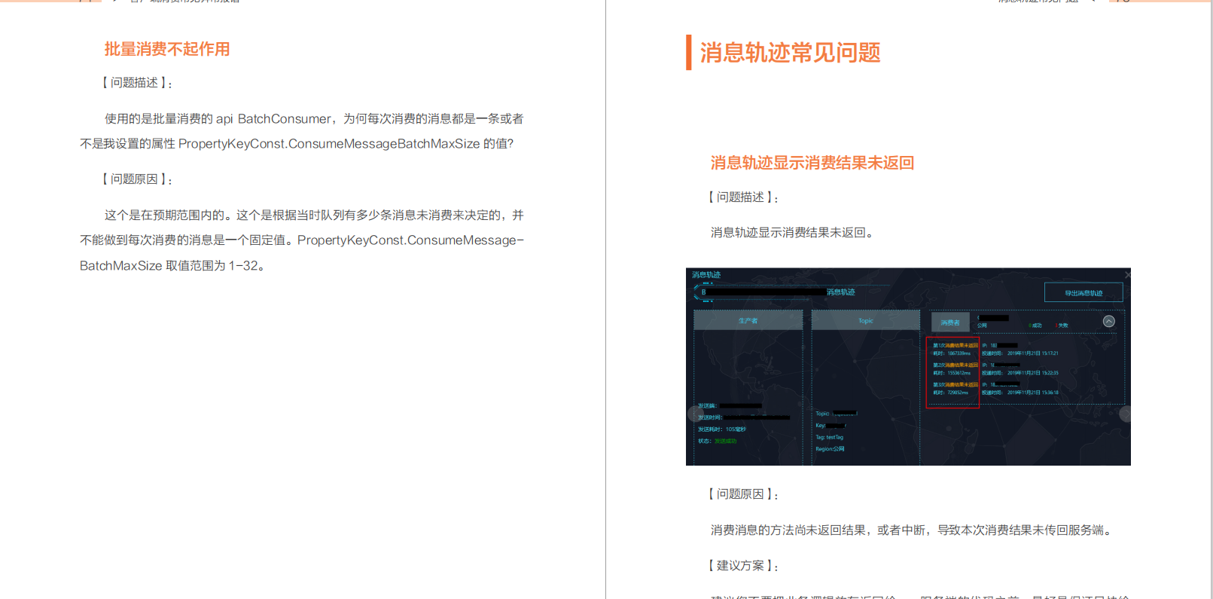Click 【问题描述】 under 消息轨迹显示消费结果未返回
Screen dimensions: 1213x599
[744, 197]
